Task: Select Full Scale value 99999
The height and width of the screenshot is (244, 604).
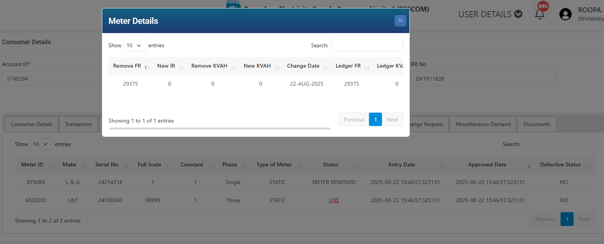Action: click(153, 200)
